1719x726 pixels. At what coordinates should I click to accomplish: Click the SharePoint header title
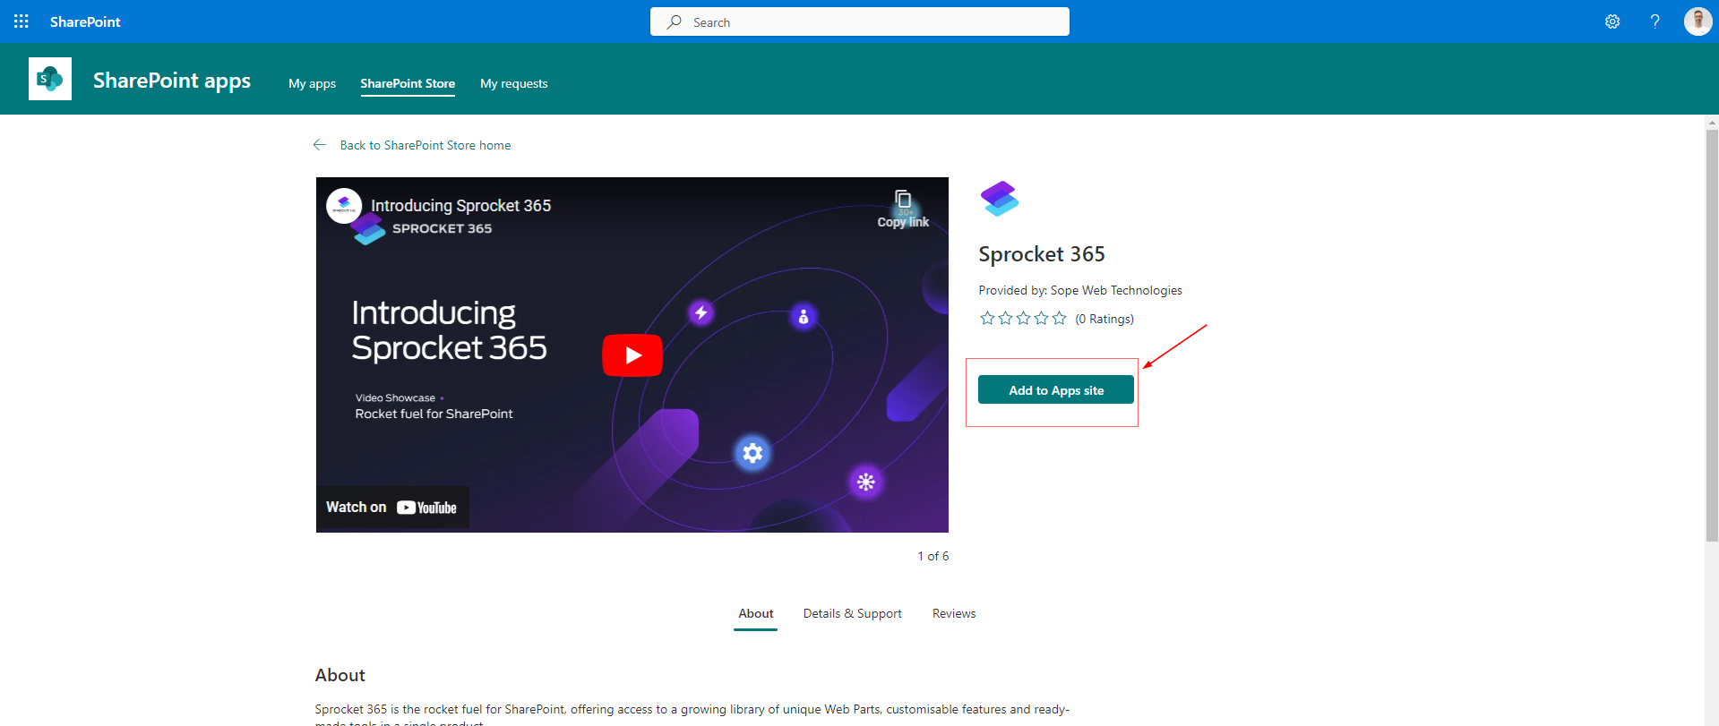click(x=85, y=21)
